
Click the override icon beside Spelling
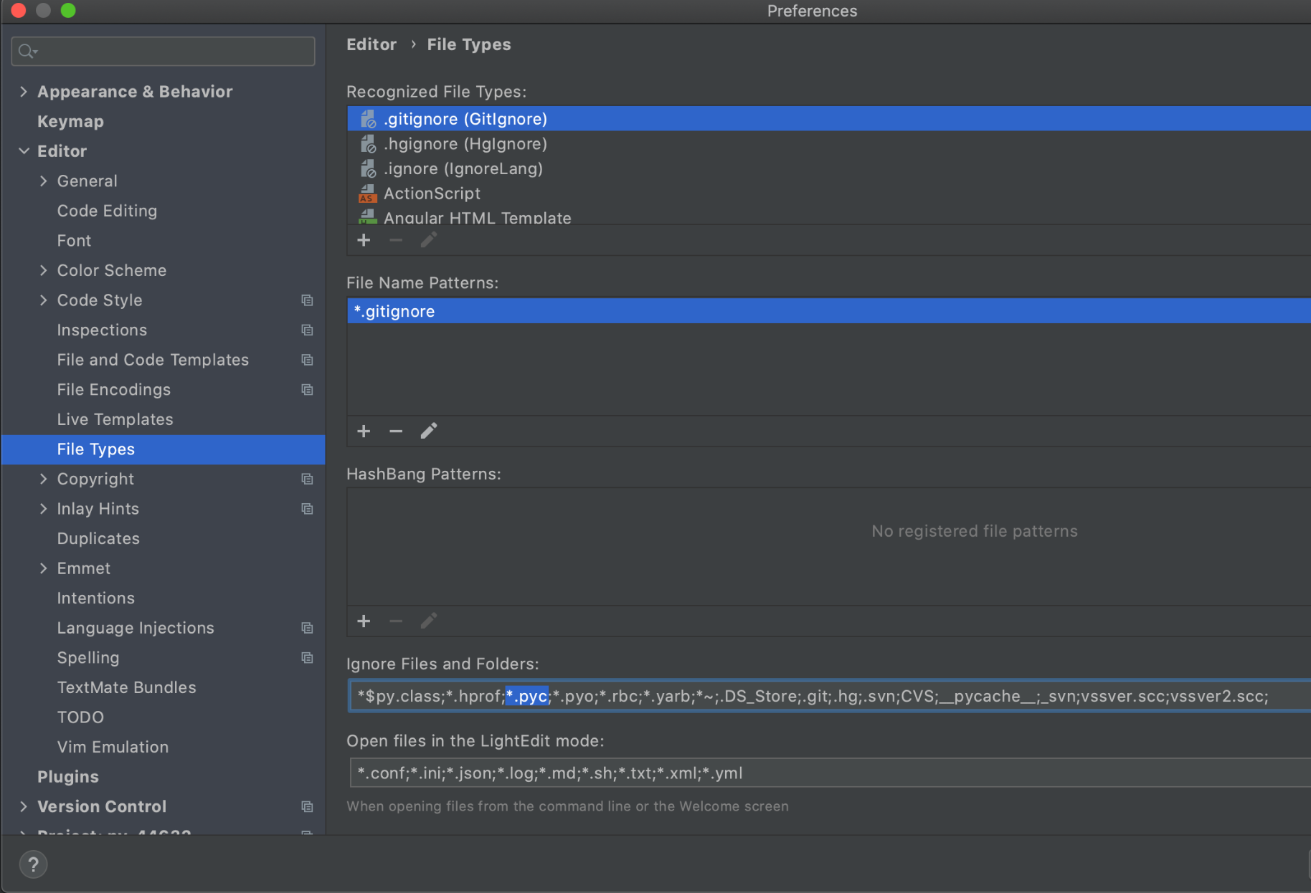coord(308,657)
